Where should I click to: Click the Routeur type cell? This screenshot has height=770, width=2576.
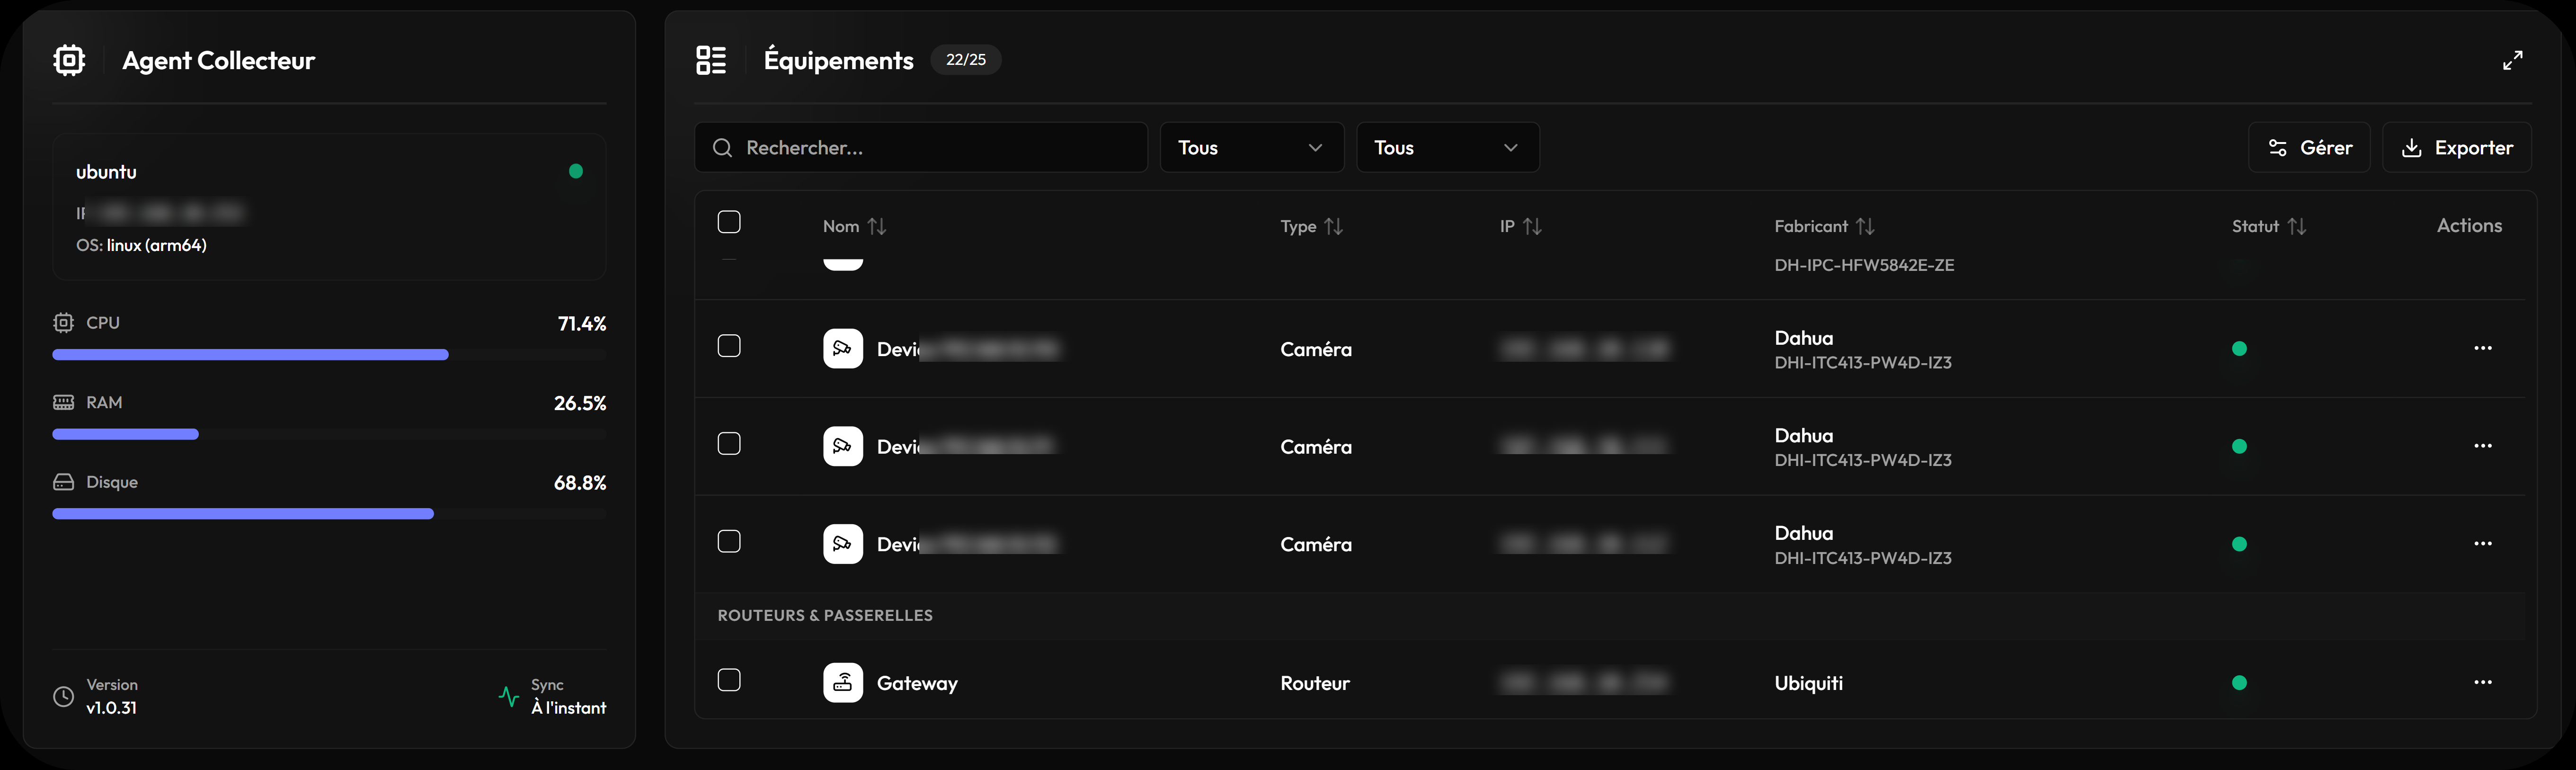click(x=1315, y=683)
